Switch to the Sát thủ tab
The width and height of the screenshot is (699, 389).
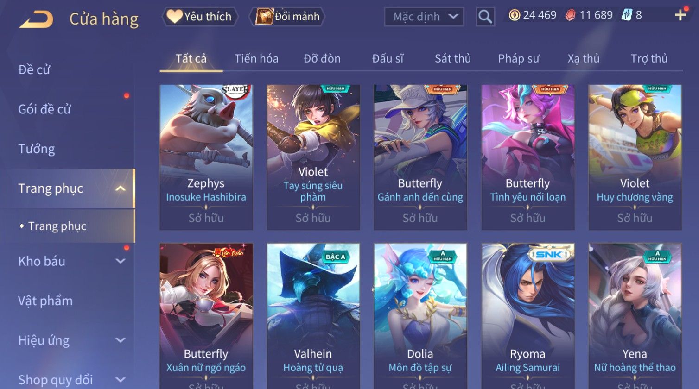[452, 58]
